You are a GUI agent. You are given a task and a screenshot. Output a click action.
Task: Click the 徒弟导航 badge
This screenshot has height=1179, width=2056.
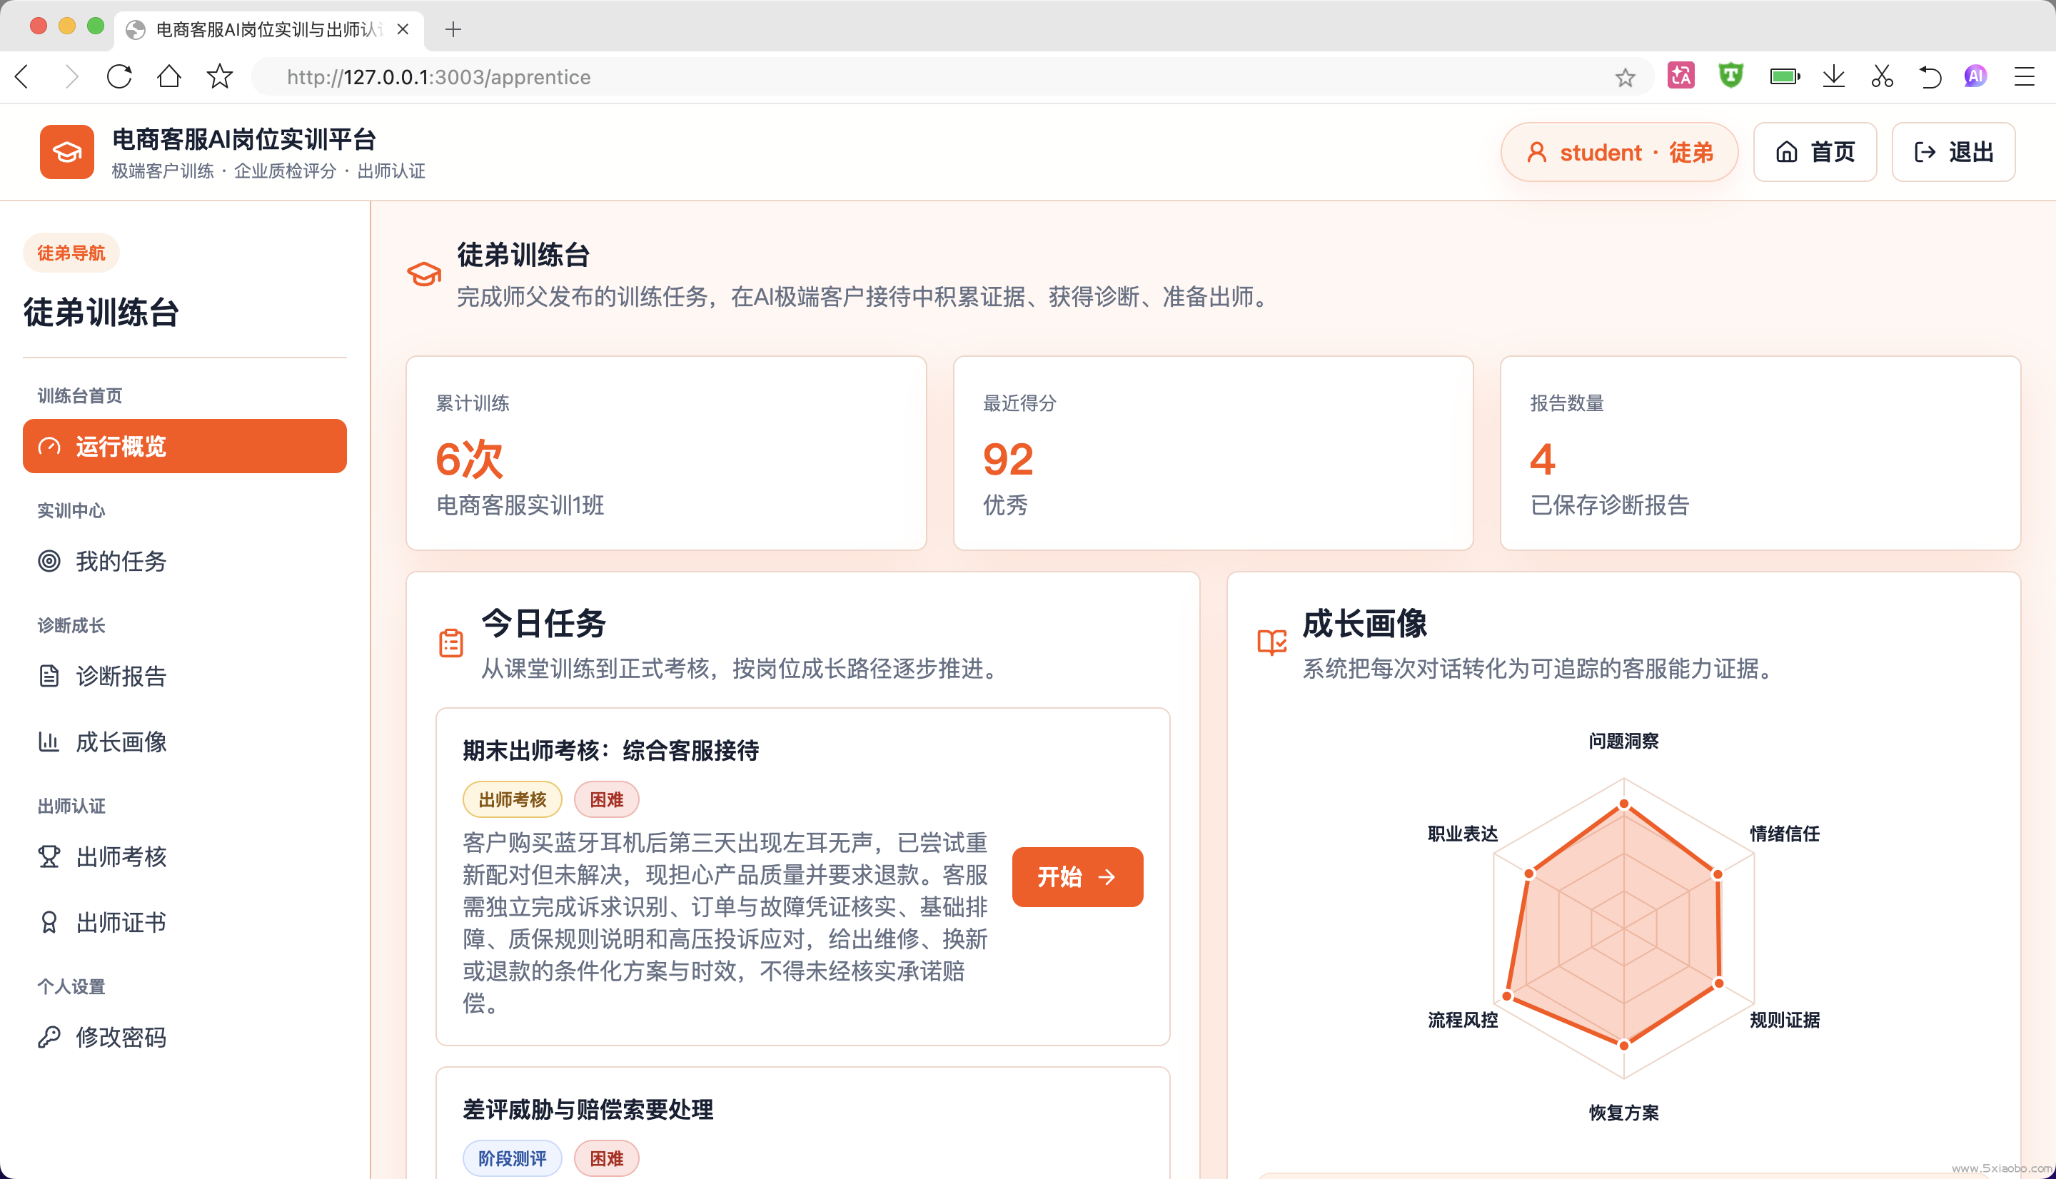click(71, 253)
